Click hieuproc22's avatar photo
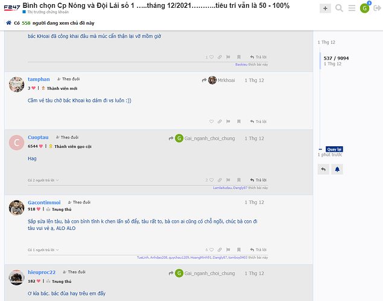The width and height of the screenshot is (383, 301). (x=17, y=278)
